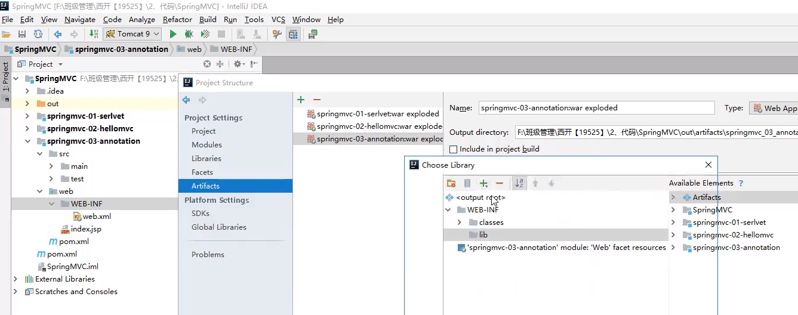798x315 pixels.
Task: Run Tomcat 9 with green play icon
Action: (x=173, y=35)
